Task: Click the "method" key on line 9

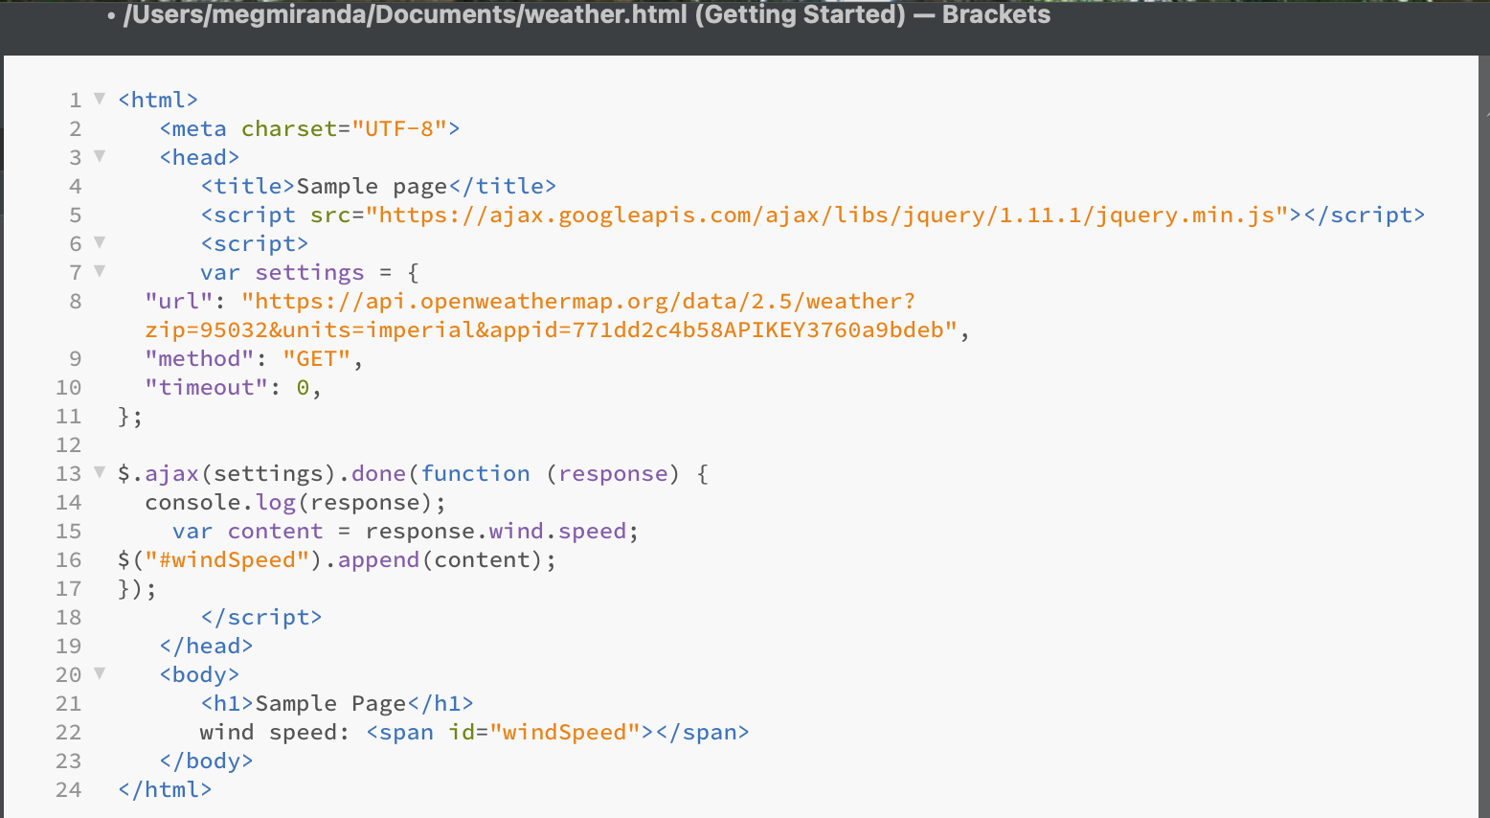Action: click(x=200, y=359)
